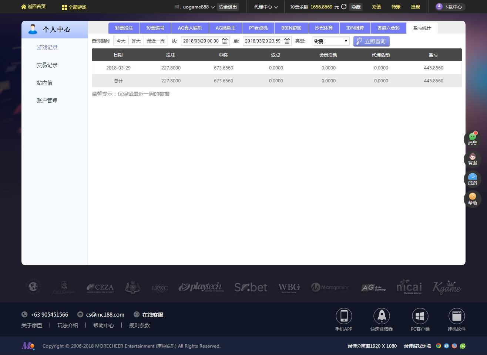The height and width of the screenshot is (355, 487).
Task: Select the 盈亏统计 tab
Action: tap(422, 28)
